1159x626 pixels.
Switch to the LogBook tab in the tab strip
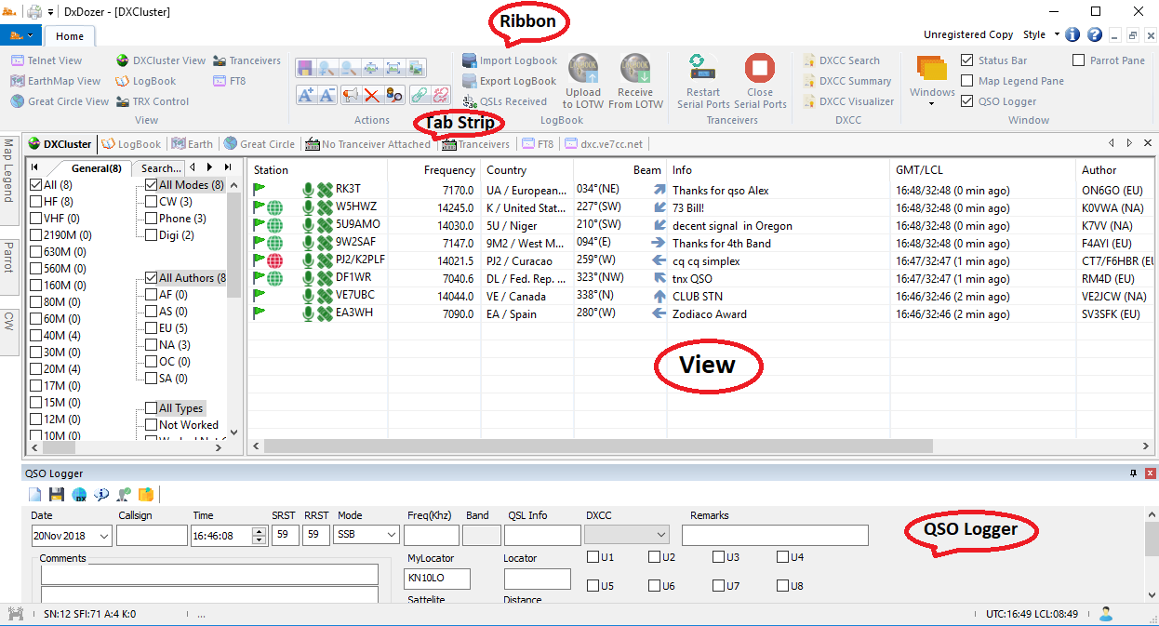131,144
